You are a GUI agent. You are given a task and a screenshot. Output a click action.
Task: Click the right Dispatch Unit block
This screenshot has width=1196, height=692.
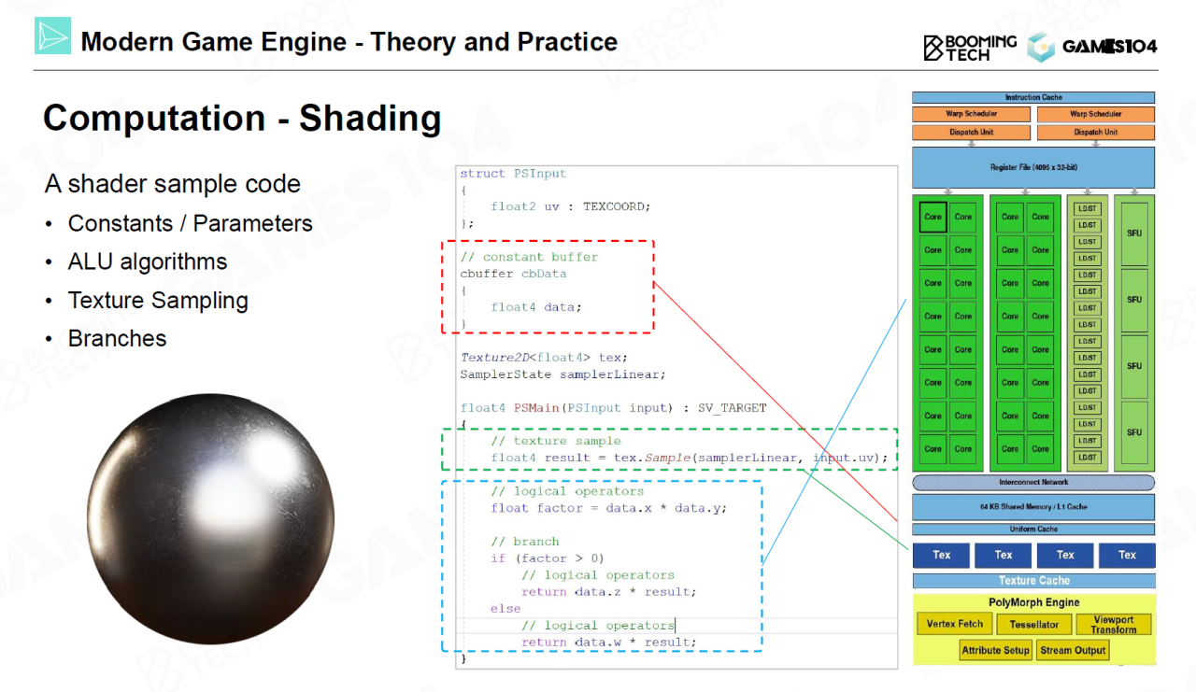(1095, 132)
